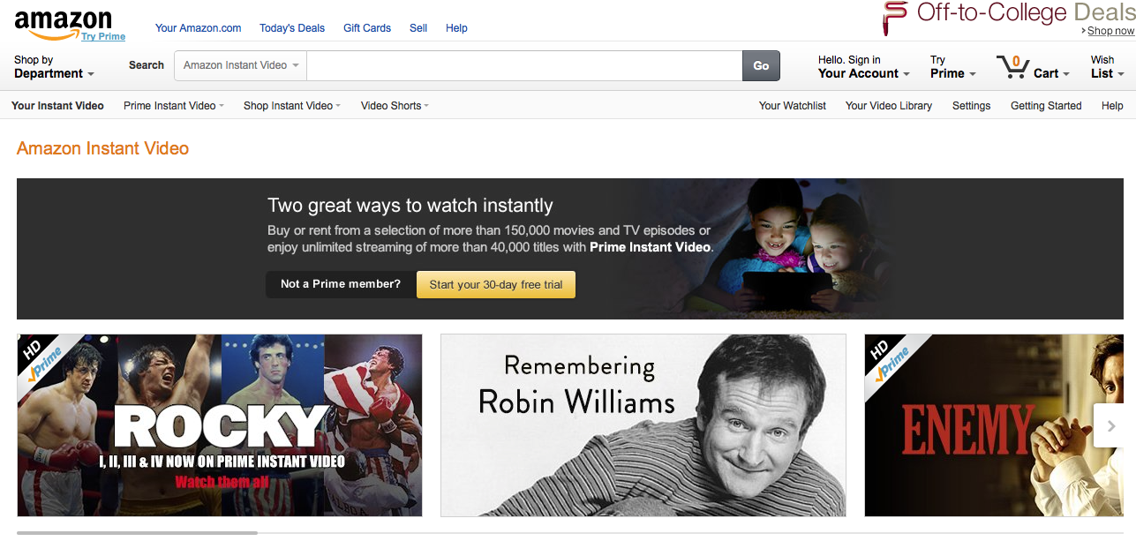
Task: Click the Prime Instant Video bold text in banner
Action: (x=650, y=247)
